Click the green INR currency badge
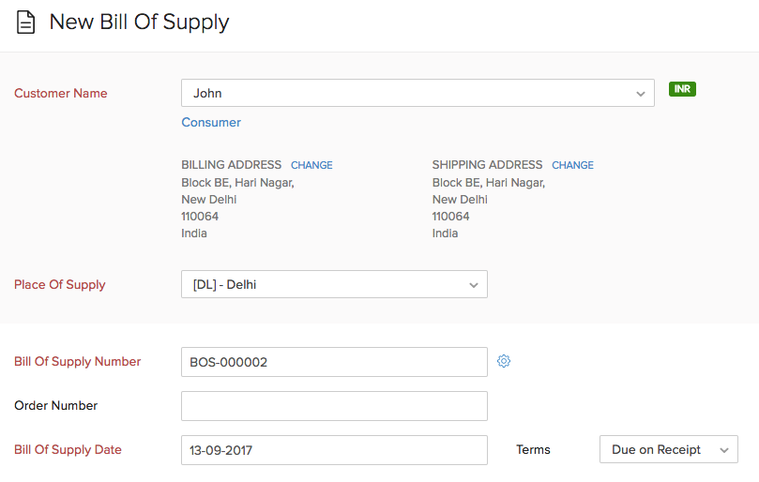 point(682,89)
